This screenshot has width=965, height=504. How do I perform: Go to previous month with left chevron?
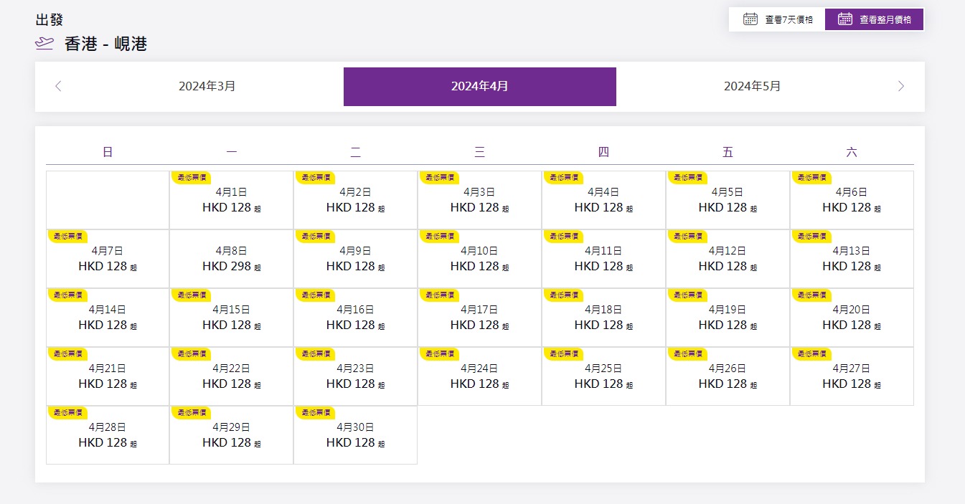[59, 87]
